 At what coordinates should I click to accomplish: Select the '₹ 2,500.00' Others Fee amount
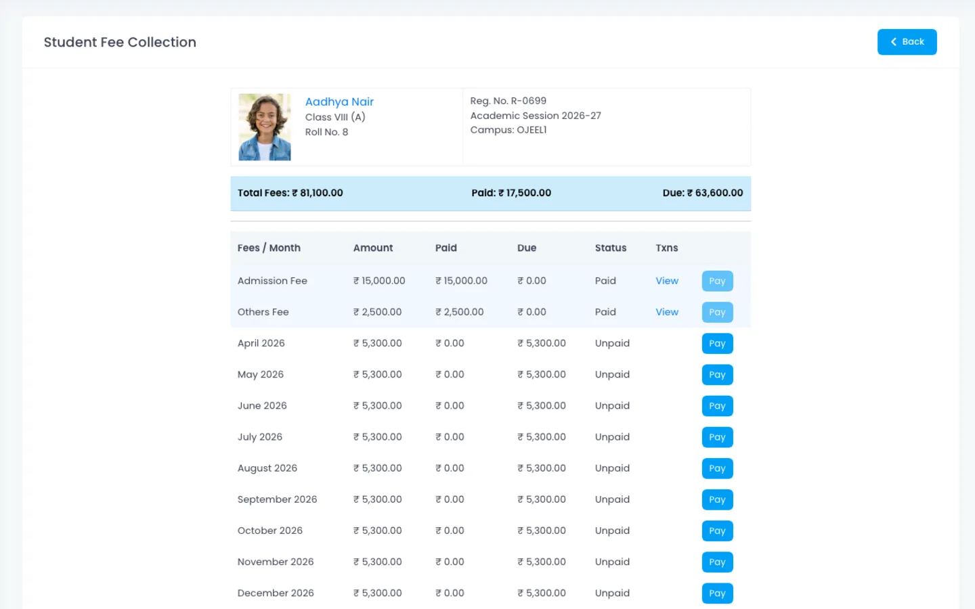click(x=378, y=312)
